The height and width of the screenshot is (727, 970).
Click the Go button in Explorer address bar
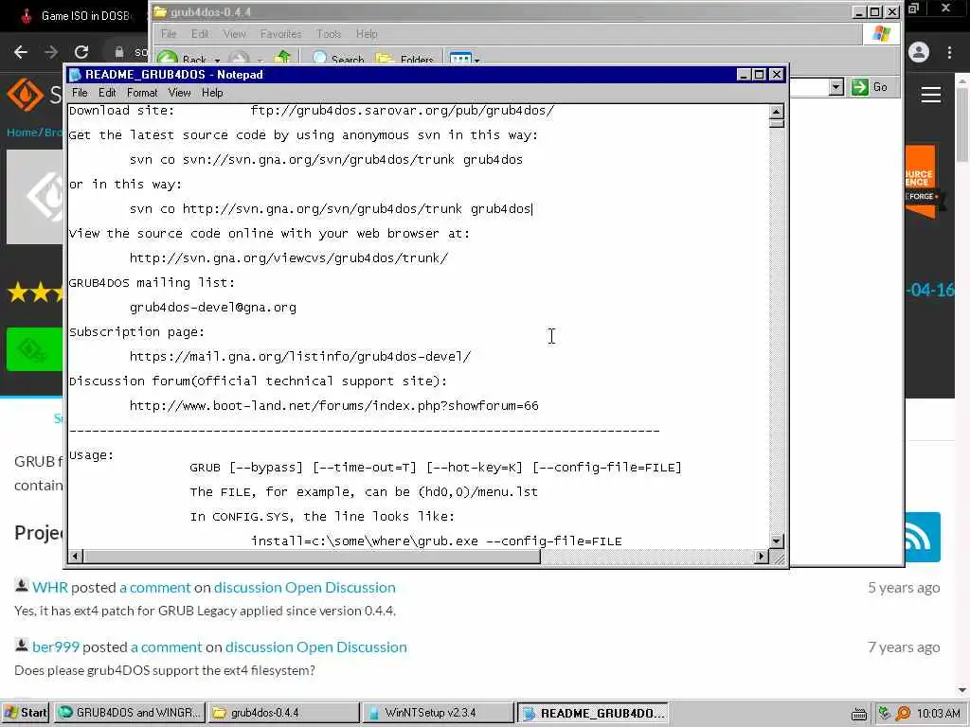870,87
